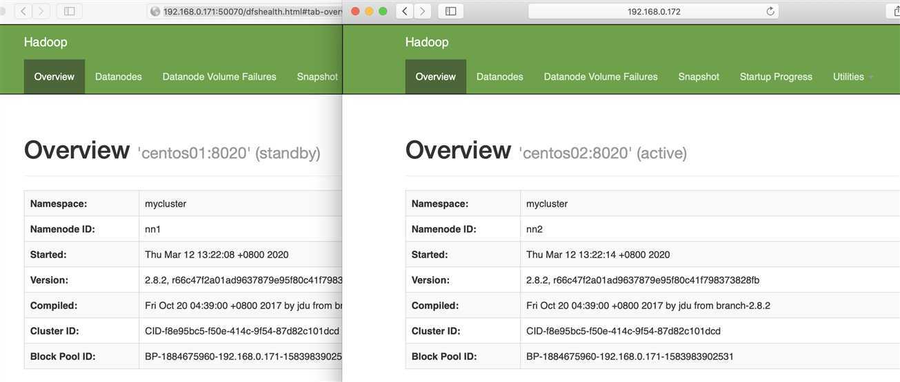Click Namespace label in the right table
This screenshot has width=900, height=382.
[x=440, y=204]
